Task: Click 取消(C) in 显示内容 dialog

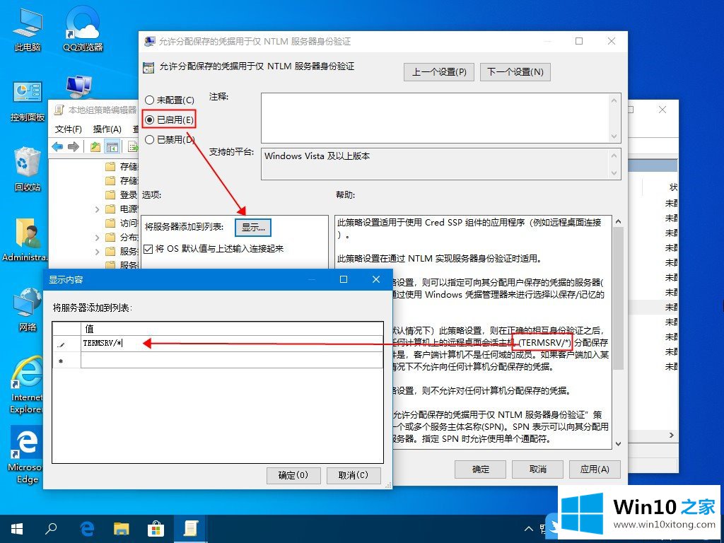Action: pos(354,475)
